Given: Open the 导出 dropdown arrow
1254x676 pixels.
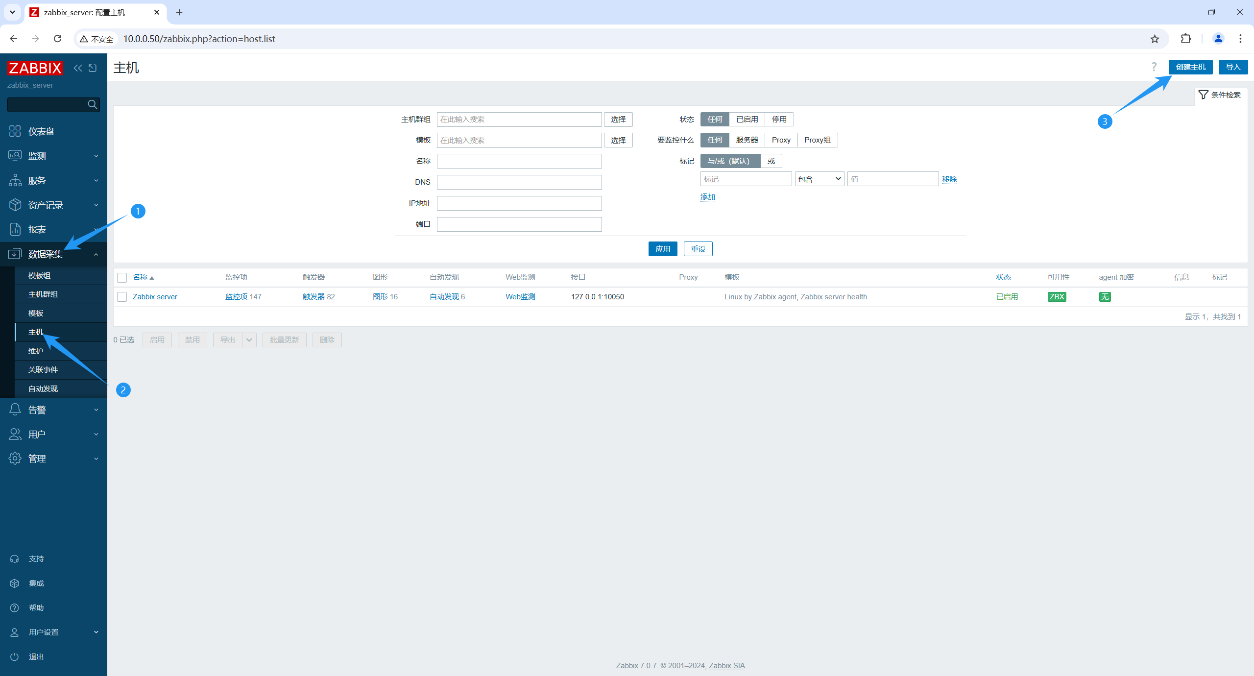Looking at the screenshot, I should (249, 340).
